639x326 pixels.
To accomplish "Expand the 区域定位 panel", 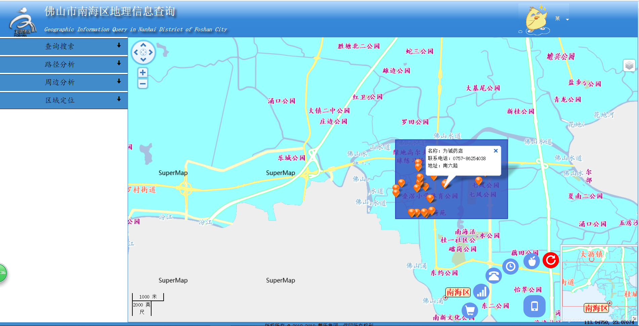I will pos(64,100).
